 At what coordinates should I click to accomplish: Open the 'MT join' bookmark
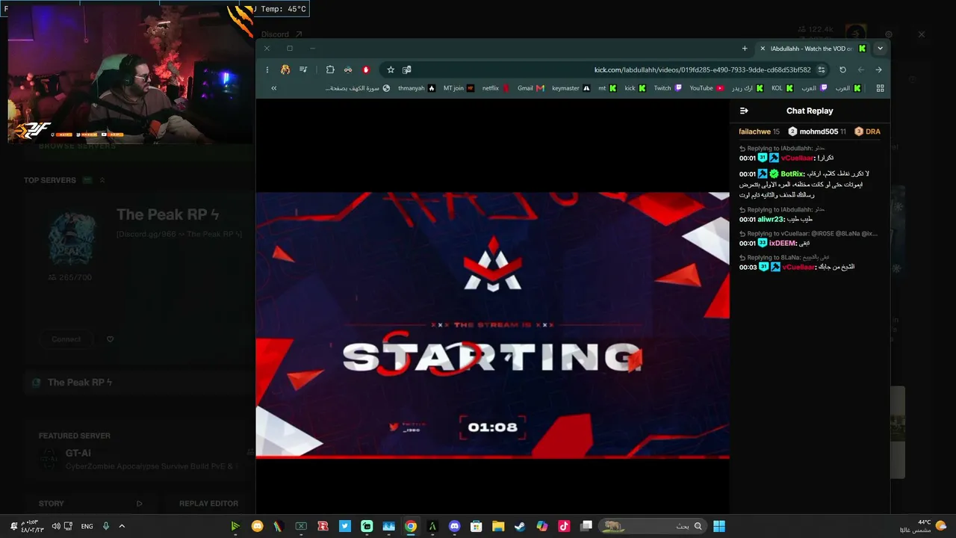tap(459, 88)
